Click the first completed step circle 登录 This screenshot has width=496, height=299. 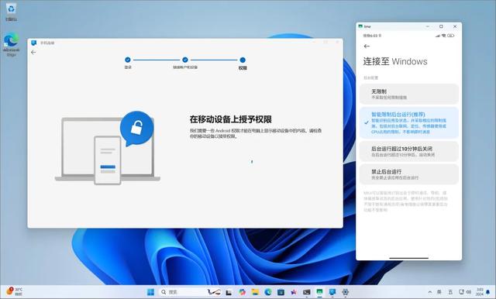point(127,60)
